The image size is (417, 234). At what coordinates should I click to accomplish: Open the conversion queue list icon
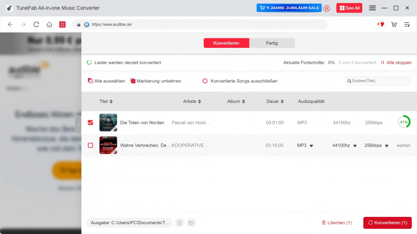point(407,24)
